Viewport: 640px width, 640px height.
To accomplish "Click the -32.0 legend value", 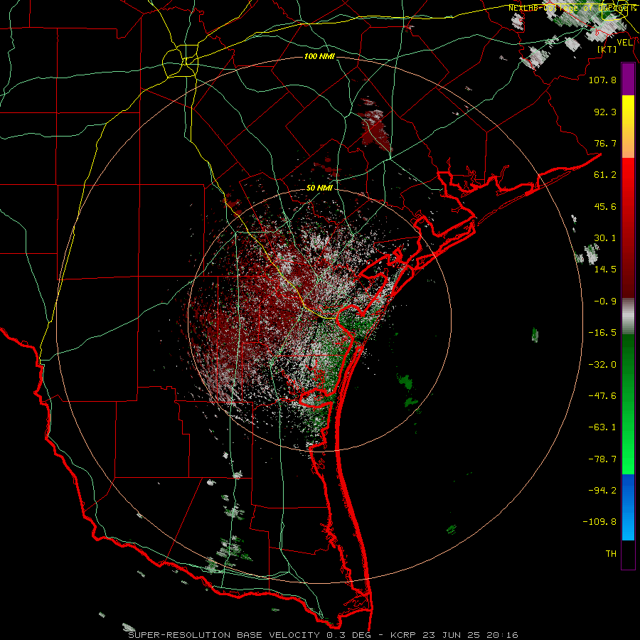I will (602, 365).
